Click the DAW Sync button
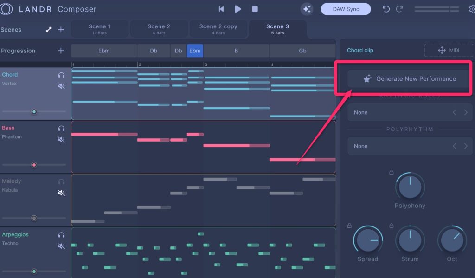This screenshot has width=475, height=278. (x=346, y=9)
